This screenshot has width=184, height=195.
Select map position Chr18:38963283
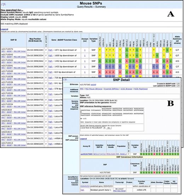[35, 50]
